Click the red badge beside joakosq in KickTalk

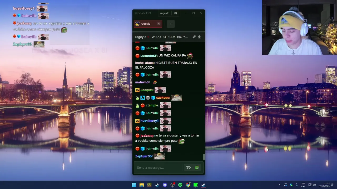[137, 136]
